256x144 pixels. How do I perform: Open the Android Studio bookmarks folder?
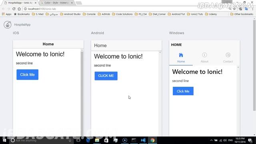70,14
